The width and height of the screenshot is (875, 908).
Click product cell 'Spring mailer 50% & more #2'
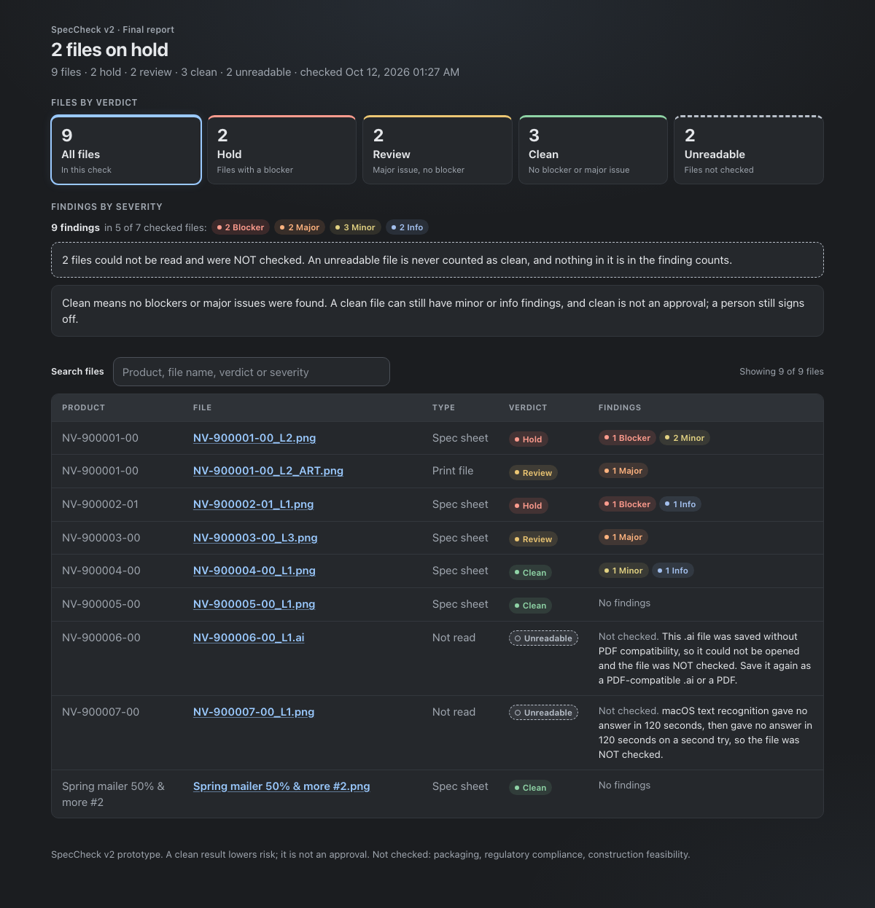point(113,794)
